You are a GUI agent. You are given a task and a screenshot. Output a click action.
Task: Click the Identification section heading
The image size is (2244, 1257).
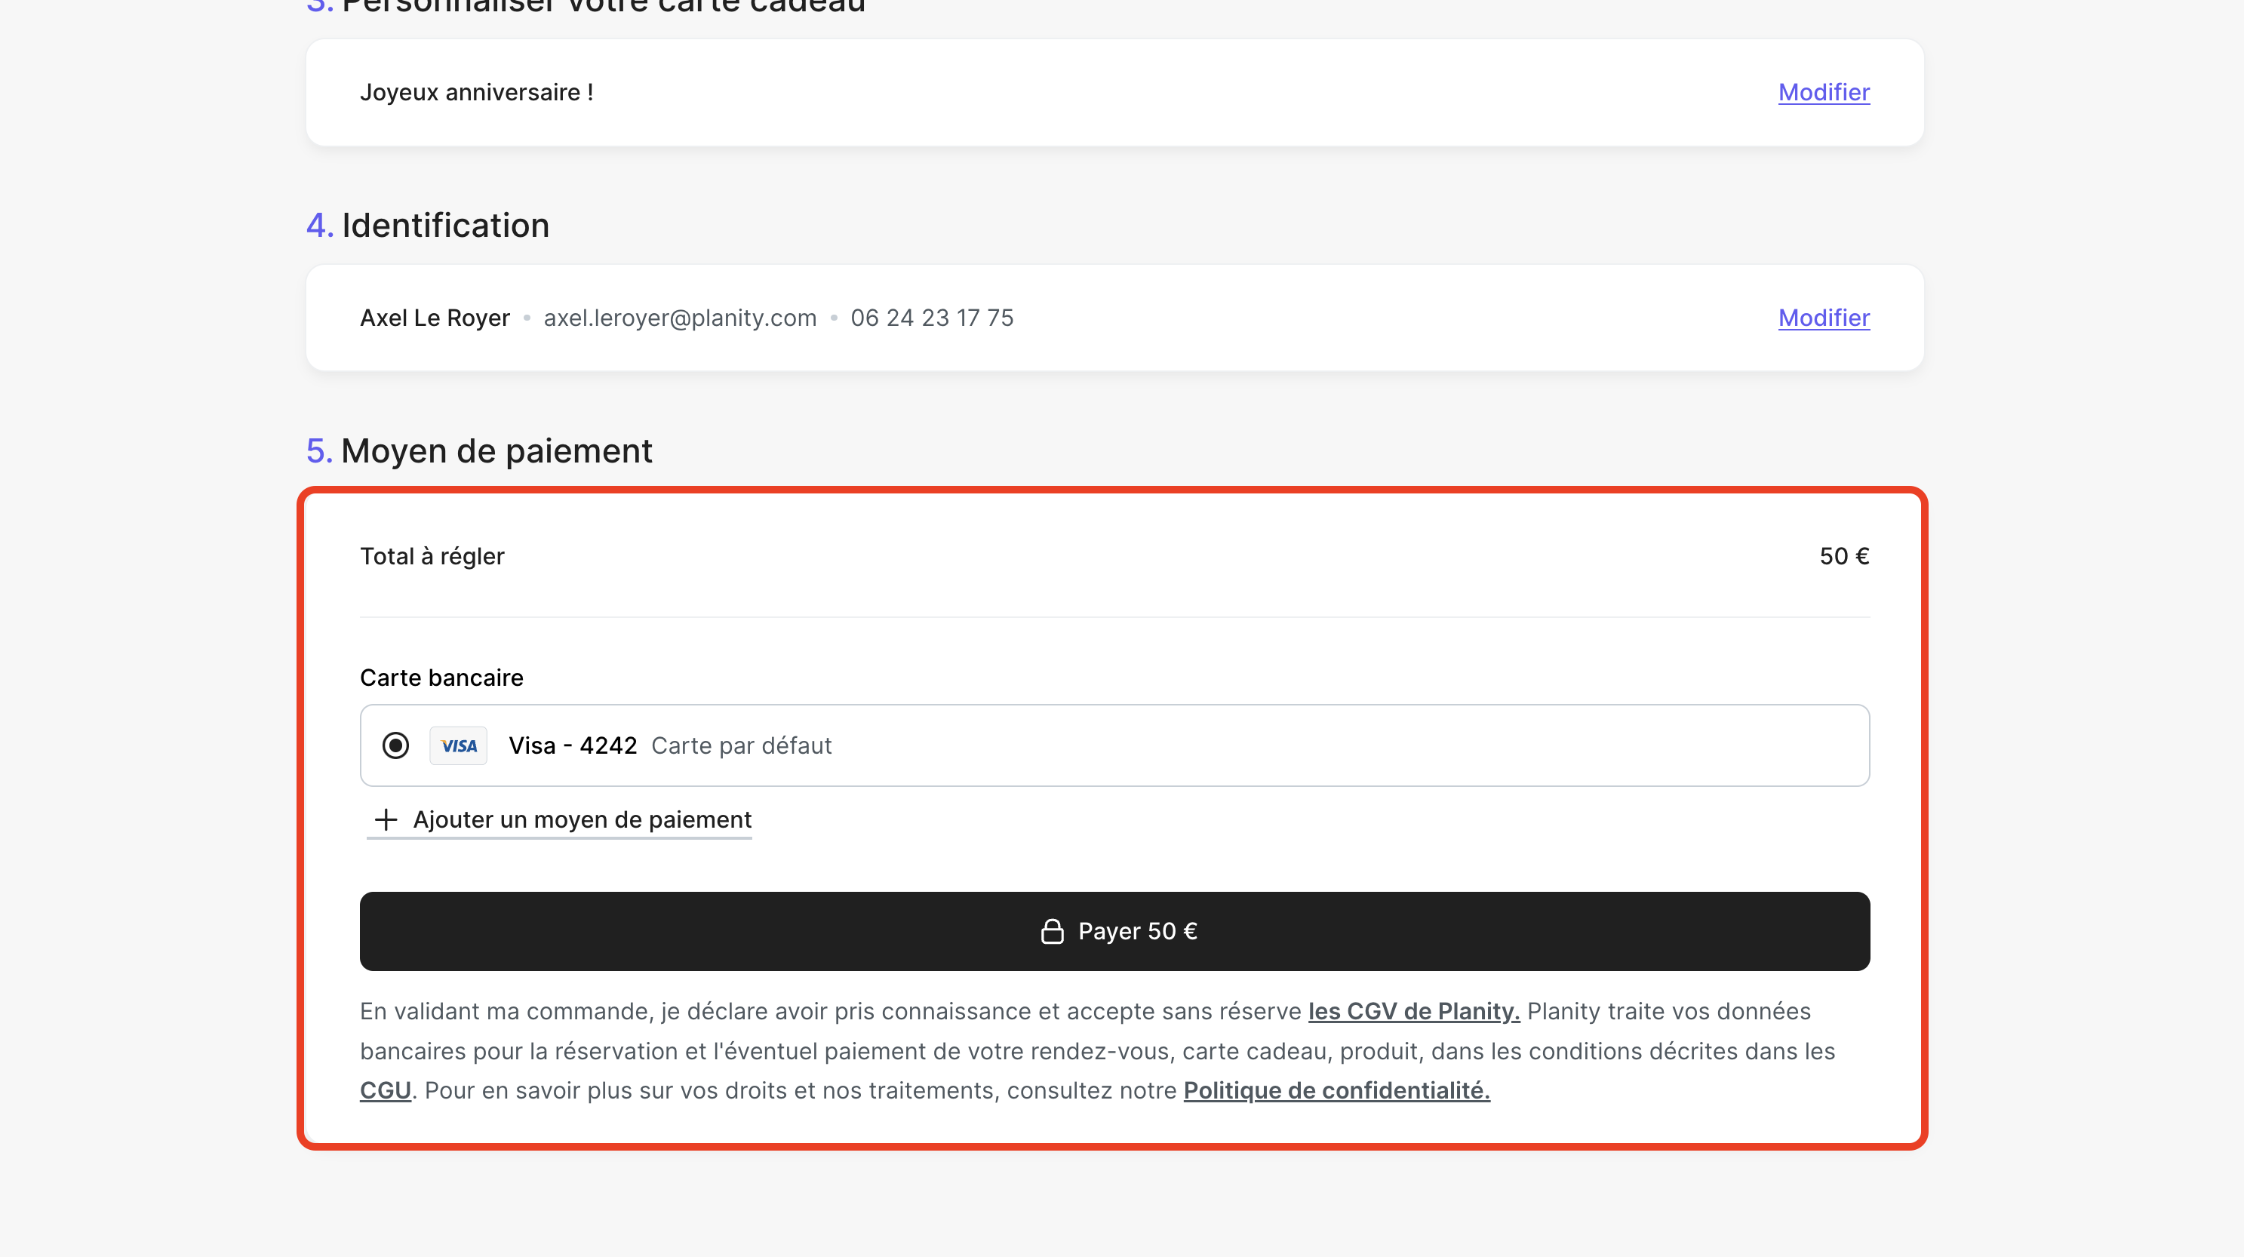pyautogui.click(x=445, y=226)
